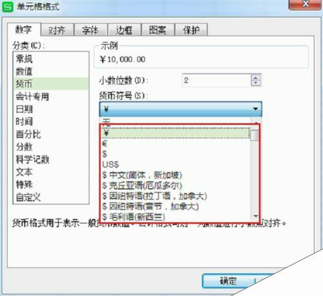
Task: Click the 确定 button
Action: 228,281
